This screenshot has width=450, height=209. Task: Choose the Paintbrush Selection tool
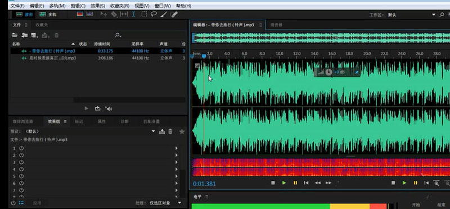pyautogui.click(x=164, y=14)
